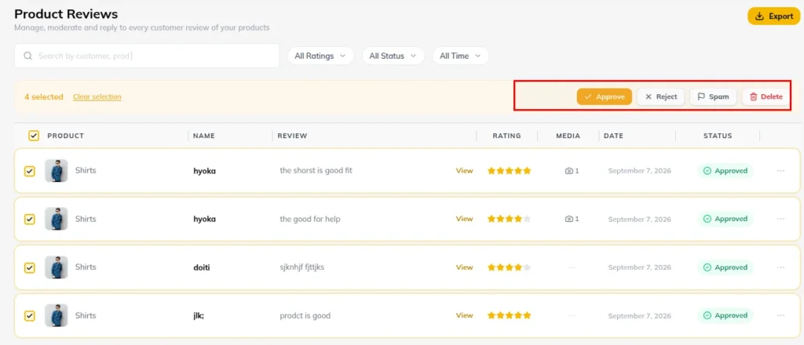Mark selected reviews as Spam
804x345 pixels.
click(713, 96)
